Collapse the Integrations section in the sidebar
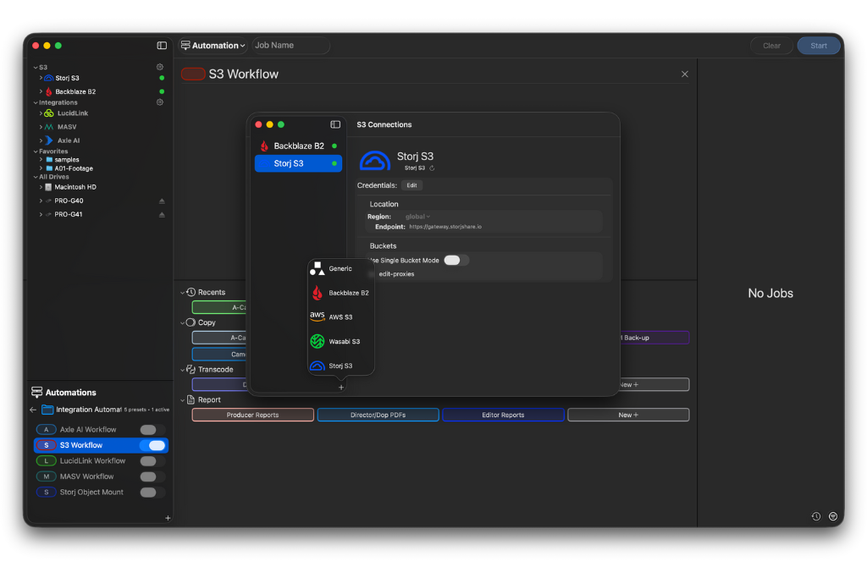This screenshot has width=867, height=578. (x=35, y=102)
